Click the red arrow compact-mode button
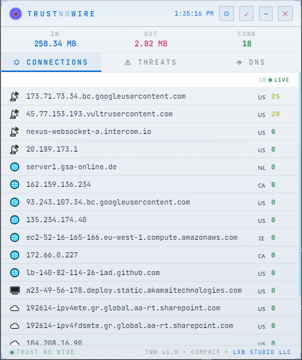Image resolution: width=302 pixels, height=360 pixels. click(x=246, y=14)
